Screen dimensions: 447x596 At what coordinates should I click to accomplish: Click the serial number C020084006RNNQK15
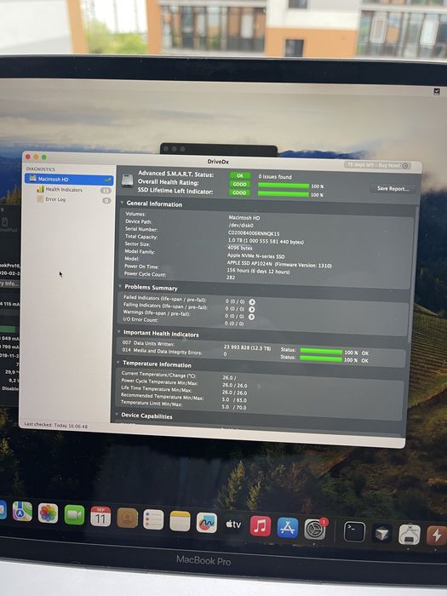(254, 233)
